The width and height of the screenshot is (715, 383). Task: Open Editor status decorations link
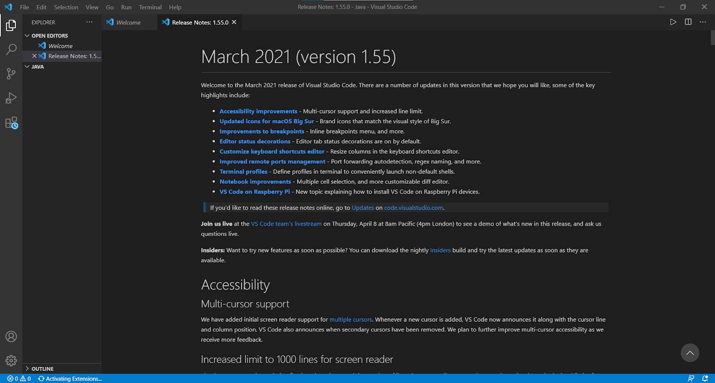point(255,141)
